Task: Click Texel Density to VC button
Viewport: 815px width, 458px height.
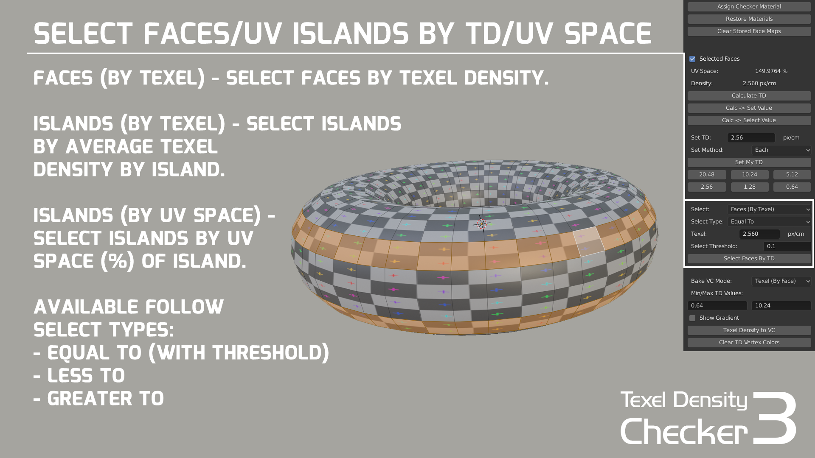Action: tap(749, 330)
